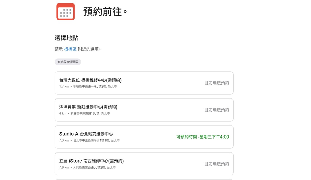
Task: Click the red calendar icon
Action: 66,11
